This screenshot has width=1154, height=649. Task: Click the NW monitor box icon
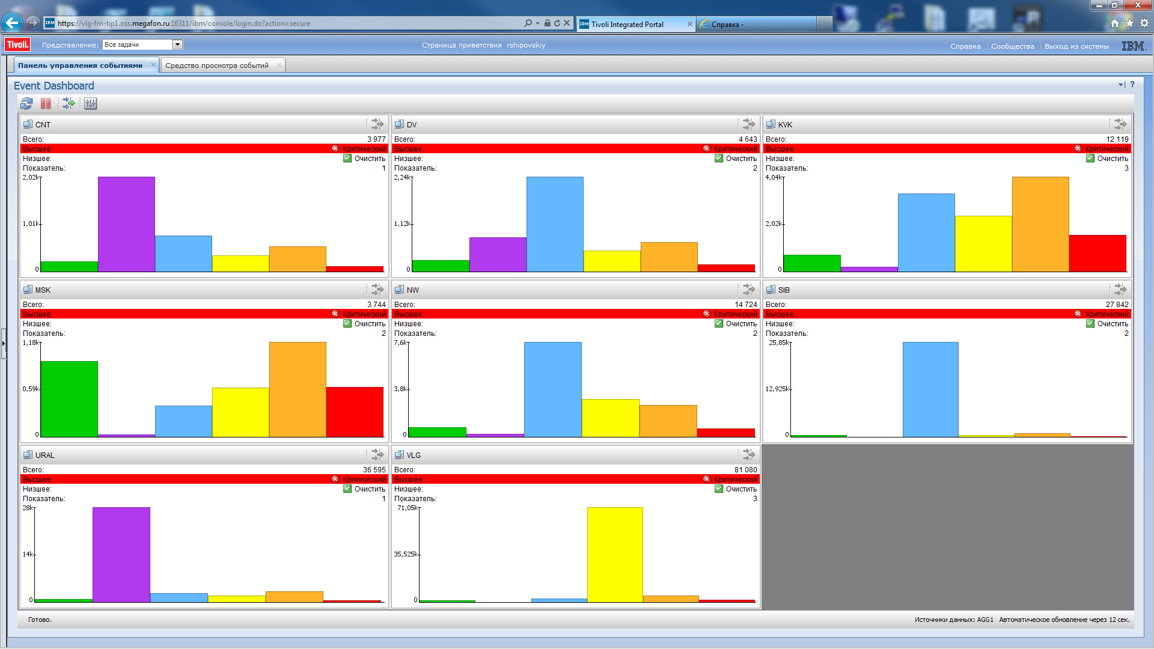pos(399,290)
